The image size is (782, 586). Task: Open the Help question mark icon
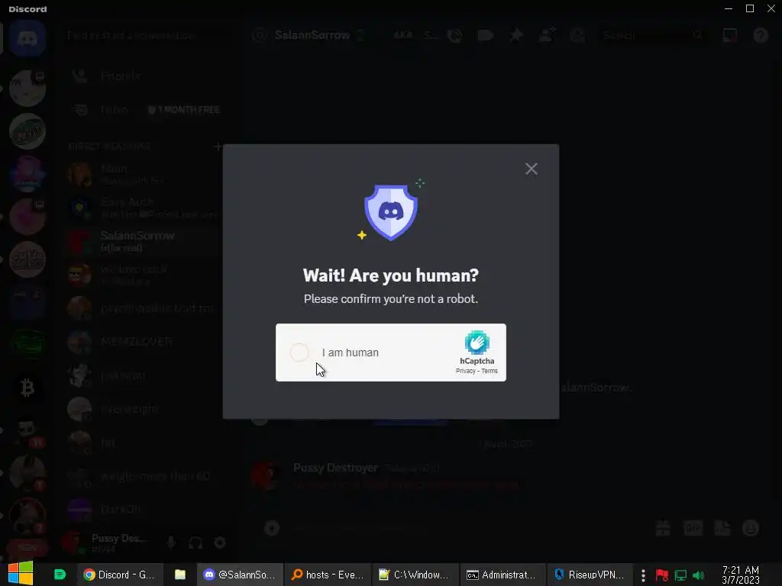[761, 35]
